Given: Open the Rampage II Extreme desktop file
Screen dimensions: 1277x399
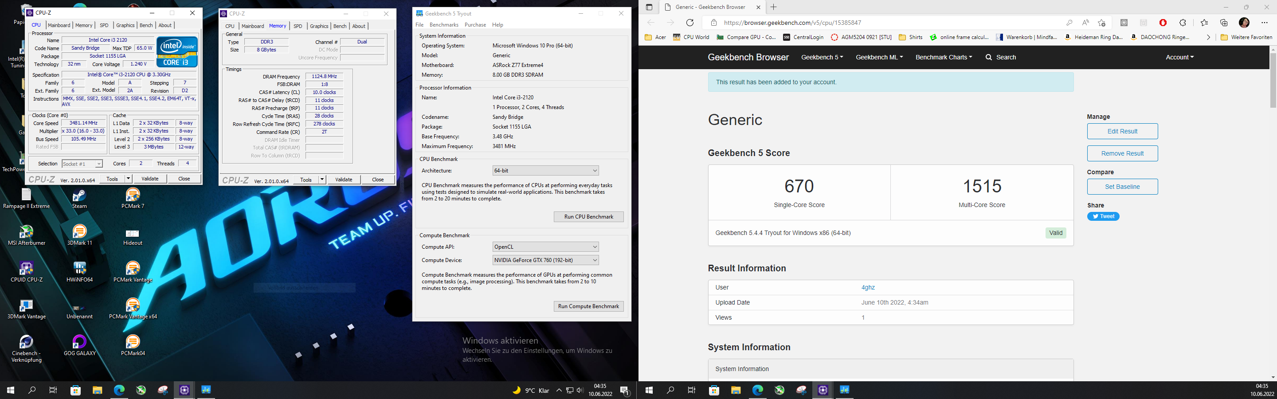Looking at the screenshot, I should pos(26,198).
